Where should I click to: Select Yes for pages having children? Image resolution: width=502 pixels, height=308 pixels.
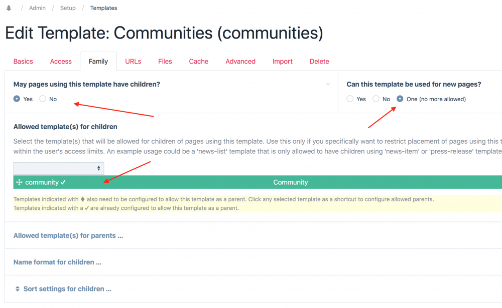17,99
